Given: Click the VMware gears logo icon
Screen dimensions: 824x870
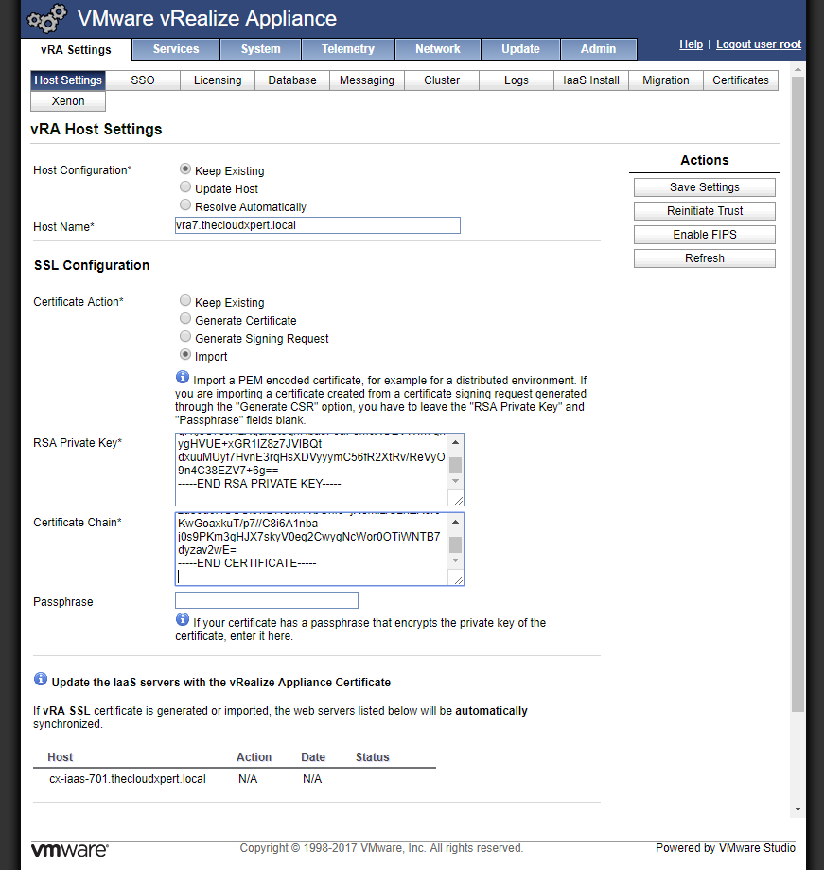Looking at the screenshot, I should (x=46, y=19).
